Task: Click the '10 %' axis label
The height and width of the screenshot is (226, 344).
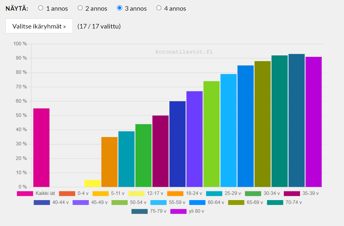Action: point(21,173)
